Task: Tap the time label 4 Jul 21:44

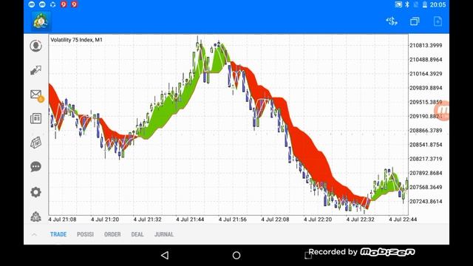Action: [190, 219]
